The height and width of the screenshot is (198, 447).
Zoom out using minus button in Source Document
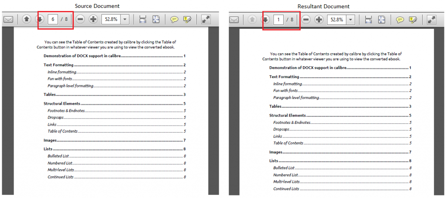pyautogui.click(x=80, y=20)
